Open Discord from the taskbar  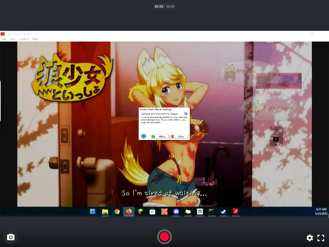click(176, 212)
